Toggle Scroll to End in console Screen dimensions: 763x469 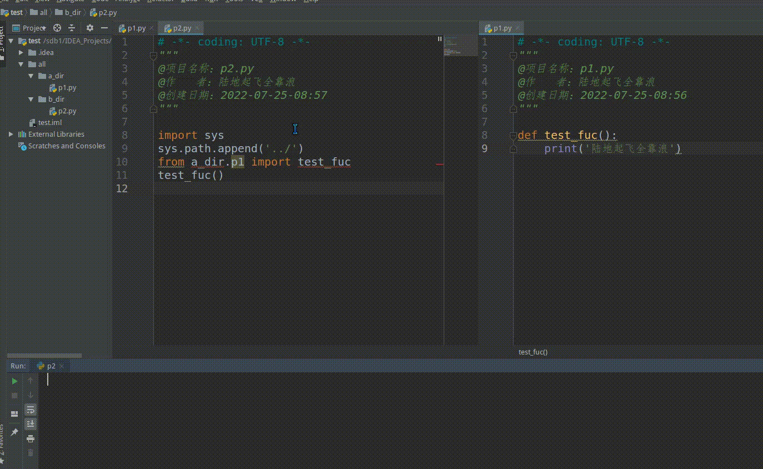[31, 424]
